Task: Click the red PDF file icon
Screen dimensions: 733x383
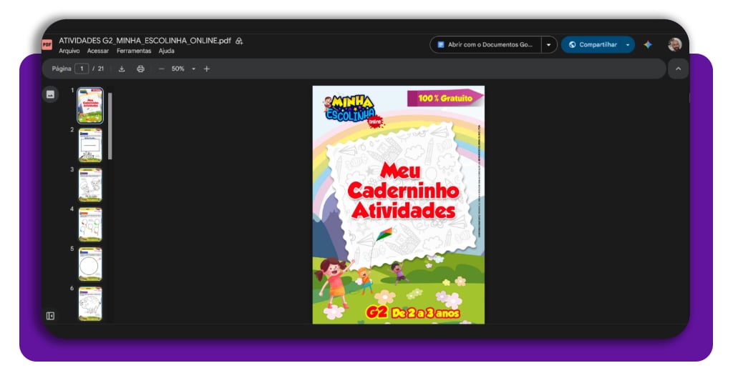Action: pos(47,45)
